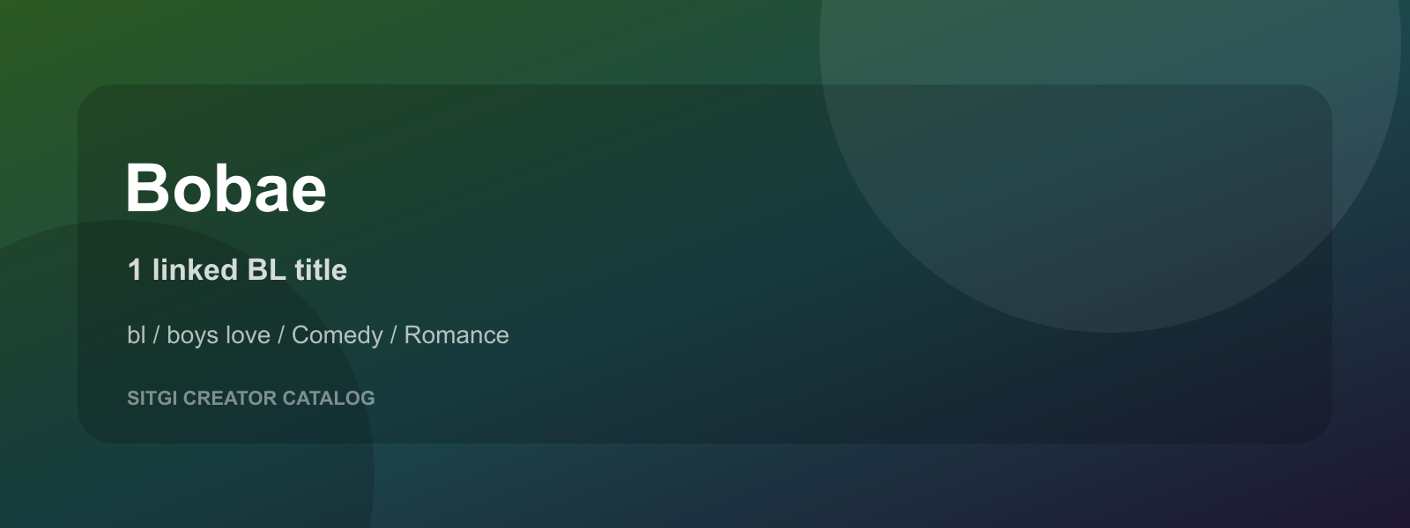Click the word CATALOG in footer label
Image resolution: width=1410 pixels, height=528 pixels.
[329, 399]
